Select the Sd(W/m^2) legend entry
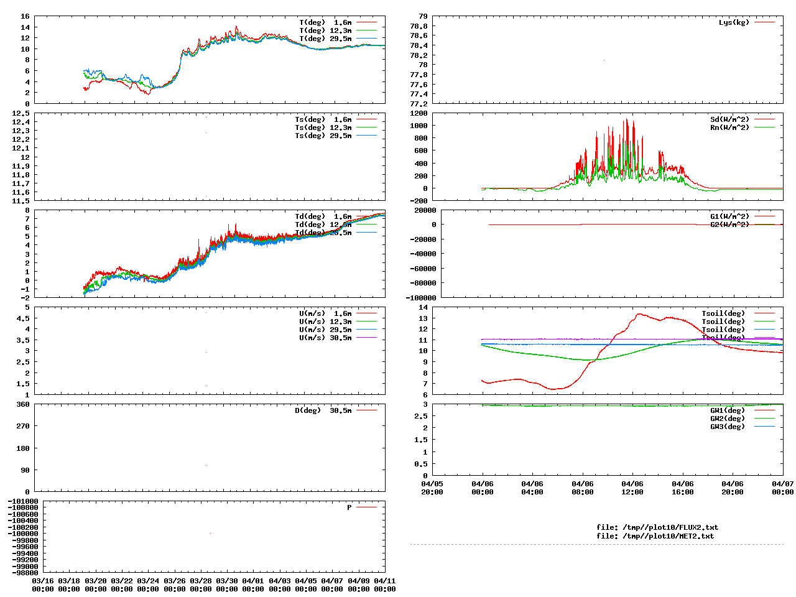 tap(730, 119)
